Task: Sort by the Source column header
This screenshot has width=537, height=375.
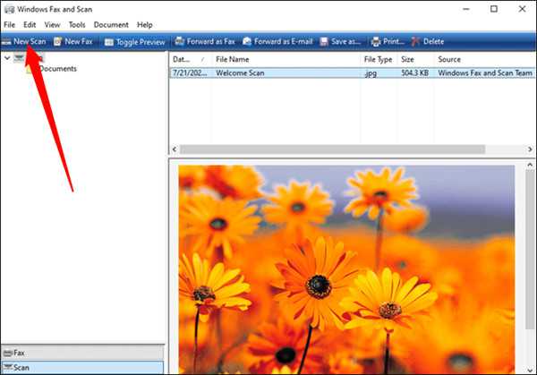Action: 484,59
